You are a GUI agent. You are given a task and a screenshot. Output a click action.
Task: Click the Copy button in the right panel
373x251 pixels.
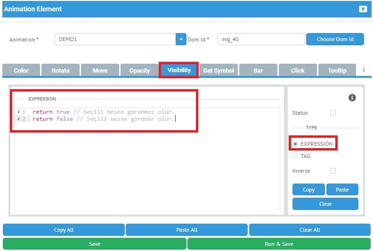pyautogui.click(x=308, y=190)
